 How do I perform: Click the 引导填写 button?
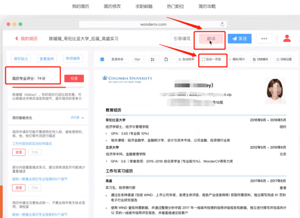point(182,39)
